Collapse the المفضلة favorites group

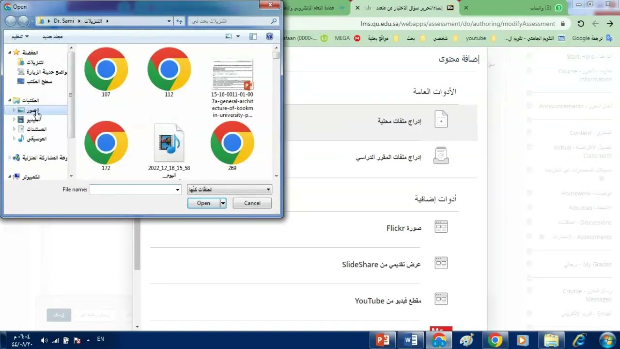point(10,52)
